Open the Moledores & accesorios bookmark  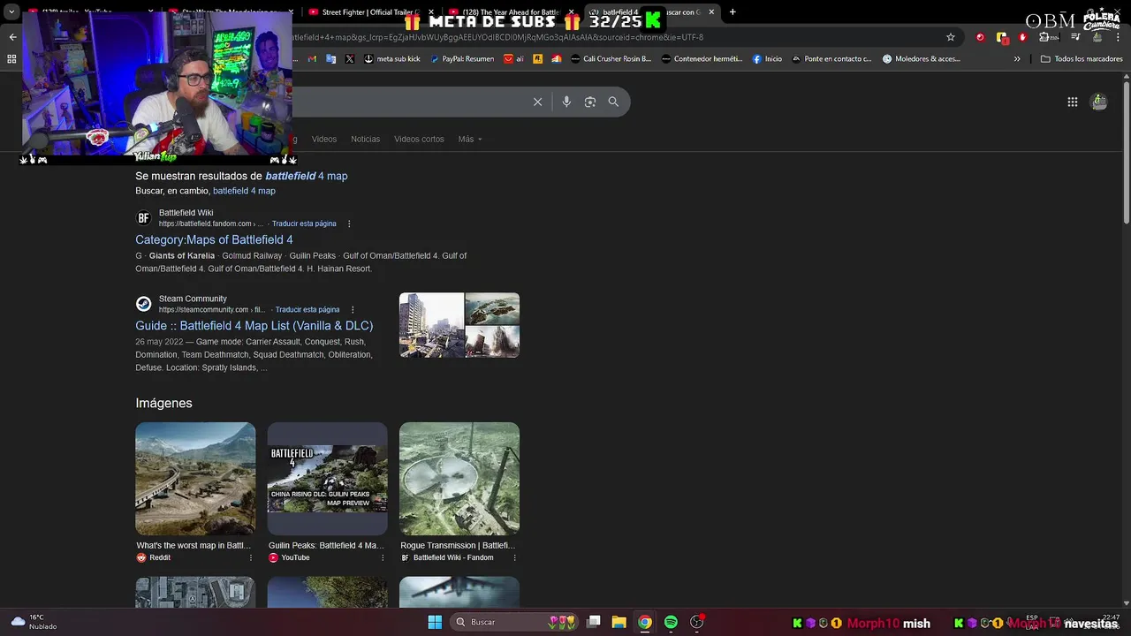coord(920,59)
